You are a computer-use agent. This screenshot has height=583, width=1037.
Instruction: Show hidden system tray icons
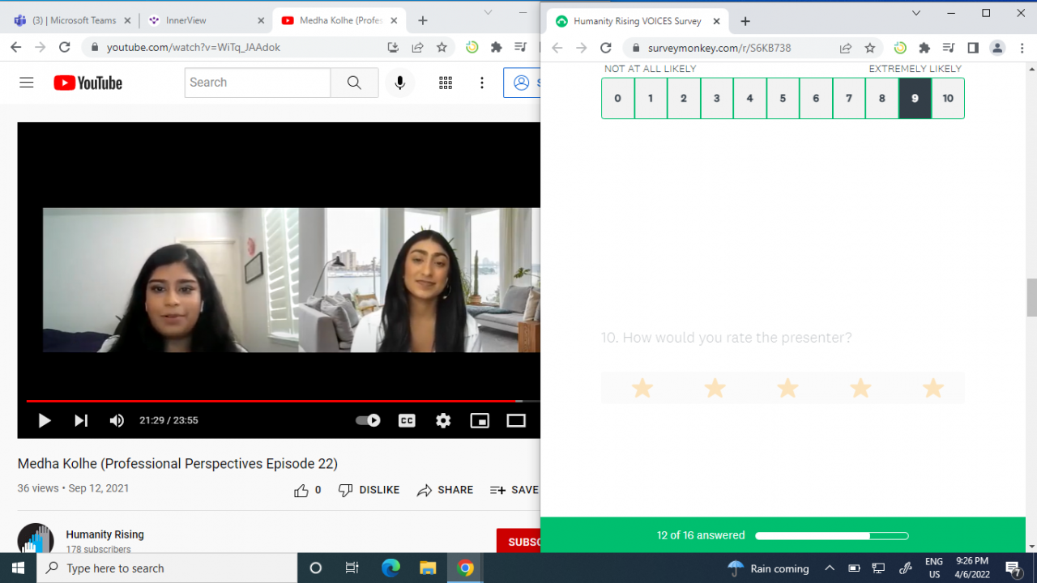830,568
